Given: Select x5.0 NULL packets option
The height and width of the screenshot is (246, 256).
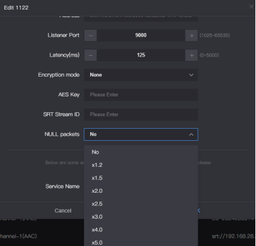Looking at the screenshot, I should 141,242.
